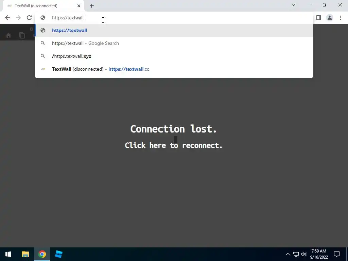
Task: Show hidden system tray icons
Action: click(288, 254)
